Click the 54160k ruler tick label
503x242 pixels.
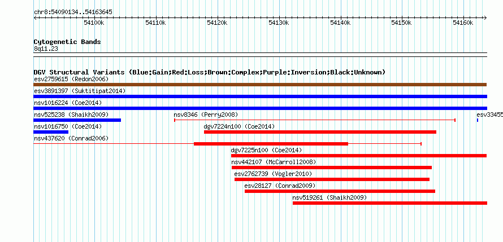click(463, 23)
